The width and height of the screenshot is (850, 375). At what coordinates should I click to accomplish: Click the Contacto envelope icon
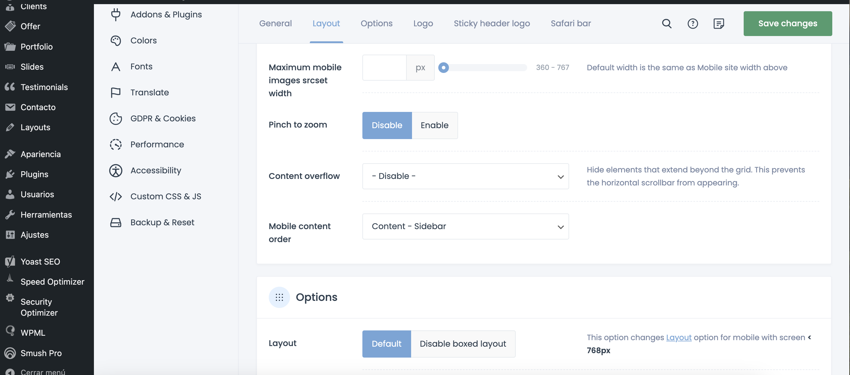point(10,107)
